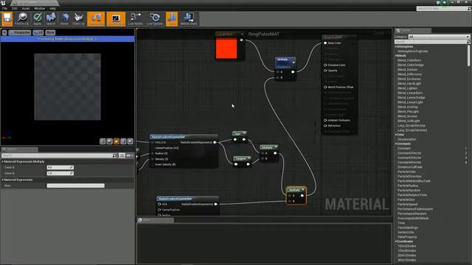This screenshot has width=472, height=265.
Task: Collapse the Material Expression Multiply section
Action: (3, 162)
